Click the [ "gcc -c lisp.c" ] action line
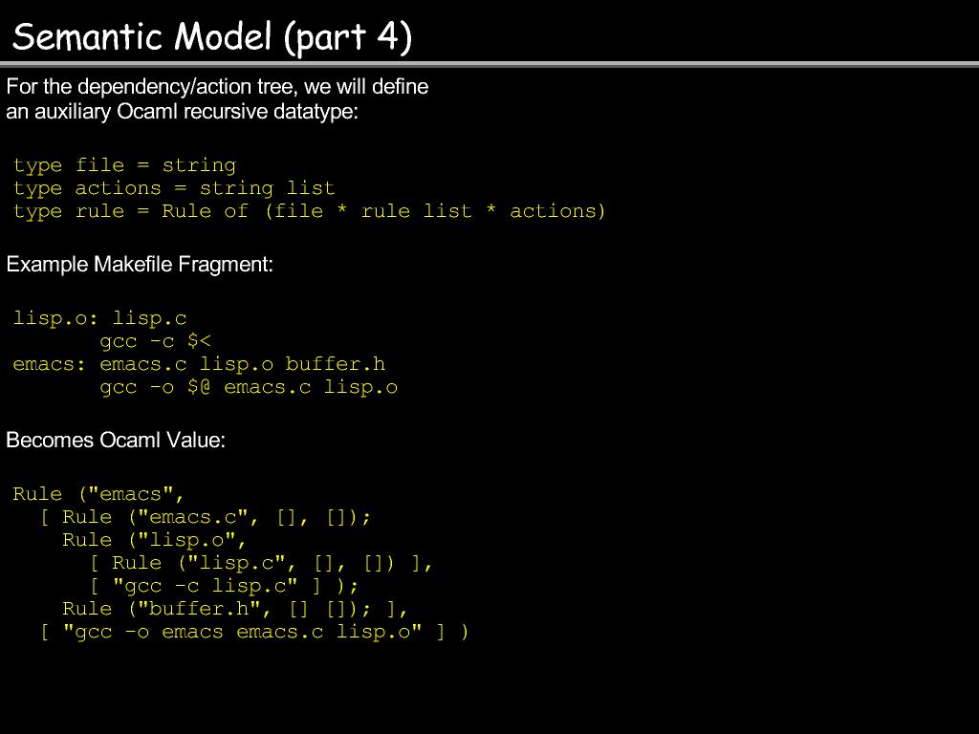 224,586
